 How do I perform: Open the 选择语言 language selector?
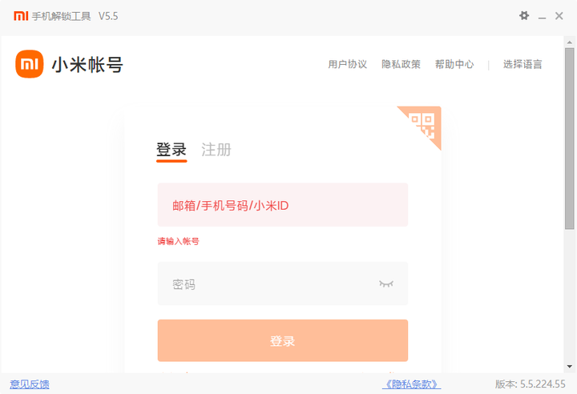click(x=523, y=64)
